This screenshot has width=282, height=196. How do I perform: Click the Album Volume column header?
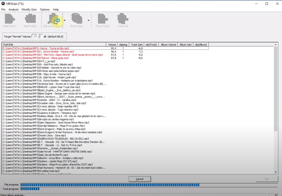(168, 45)
